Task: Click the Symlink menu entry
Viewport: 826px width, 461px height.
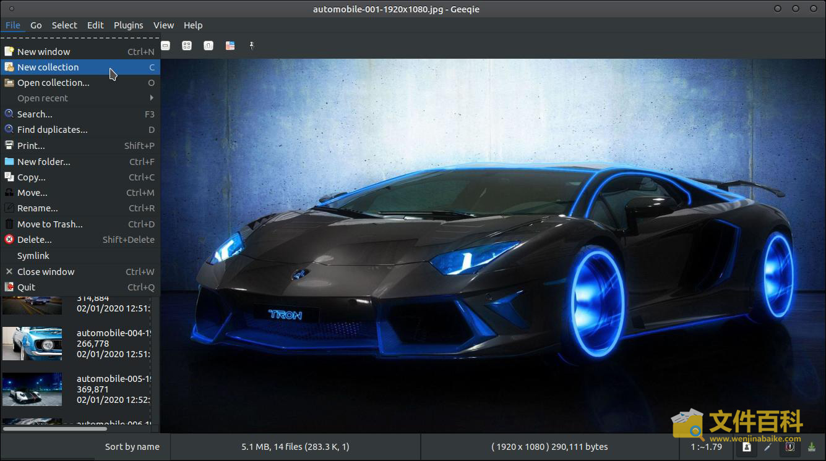Action: 80,256
